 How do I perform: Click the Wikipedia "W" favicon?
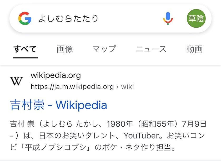pos(16,81)
